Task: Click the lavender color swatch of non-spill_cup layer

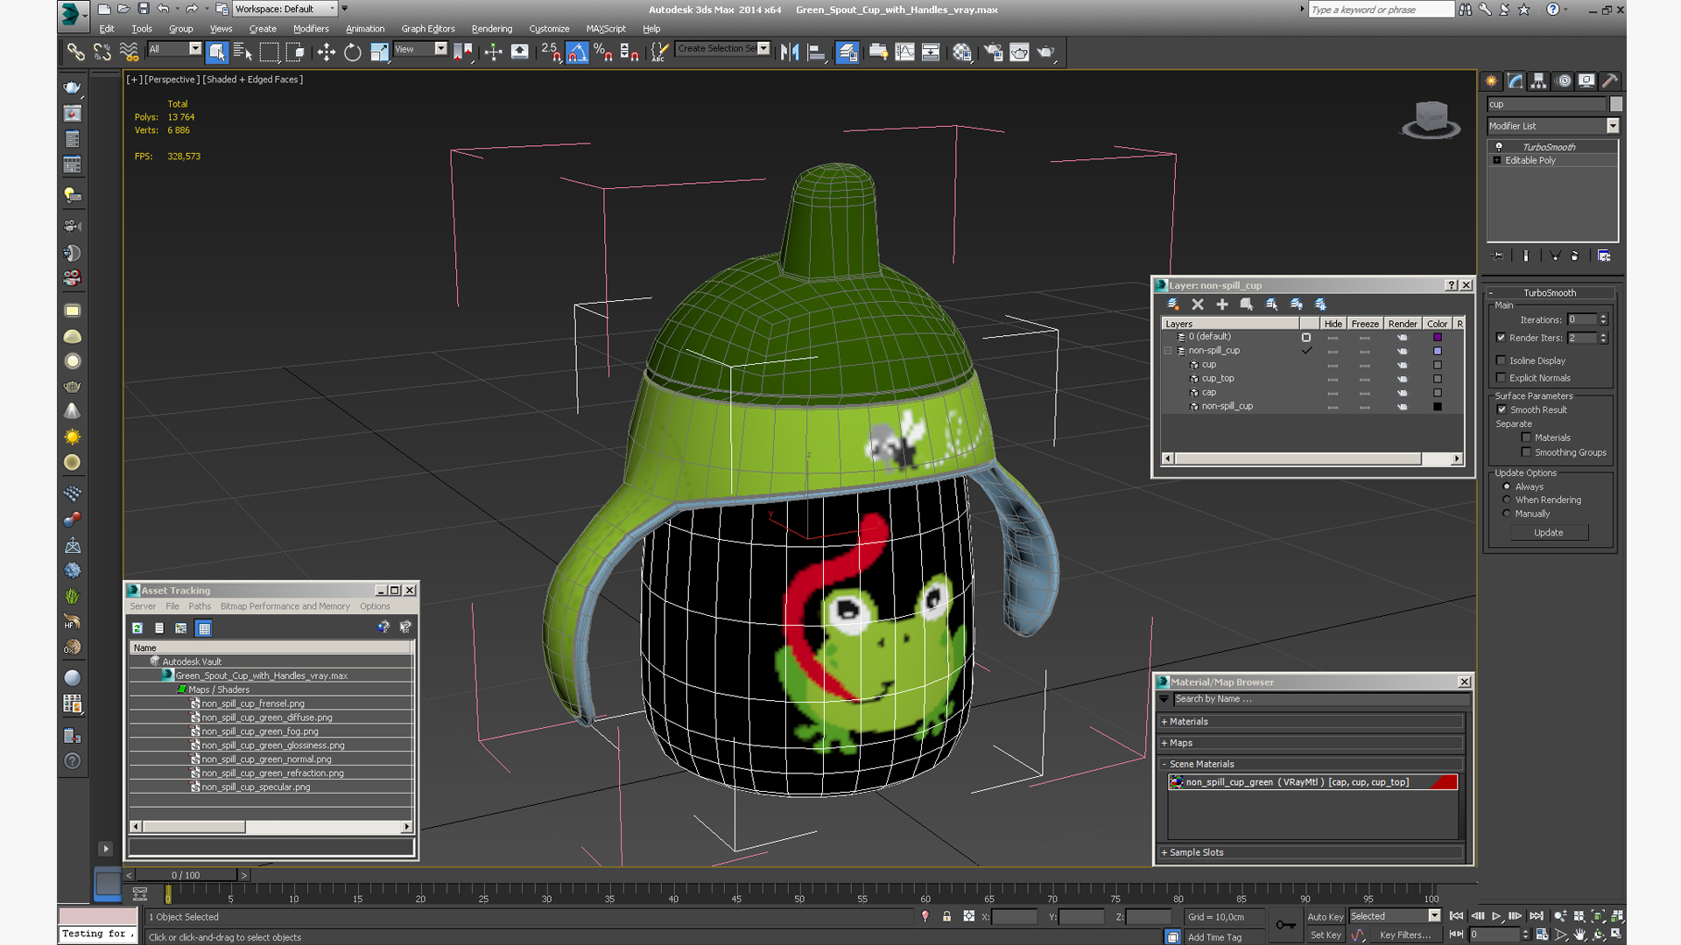Action: pos(1437,351)
